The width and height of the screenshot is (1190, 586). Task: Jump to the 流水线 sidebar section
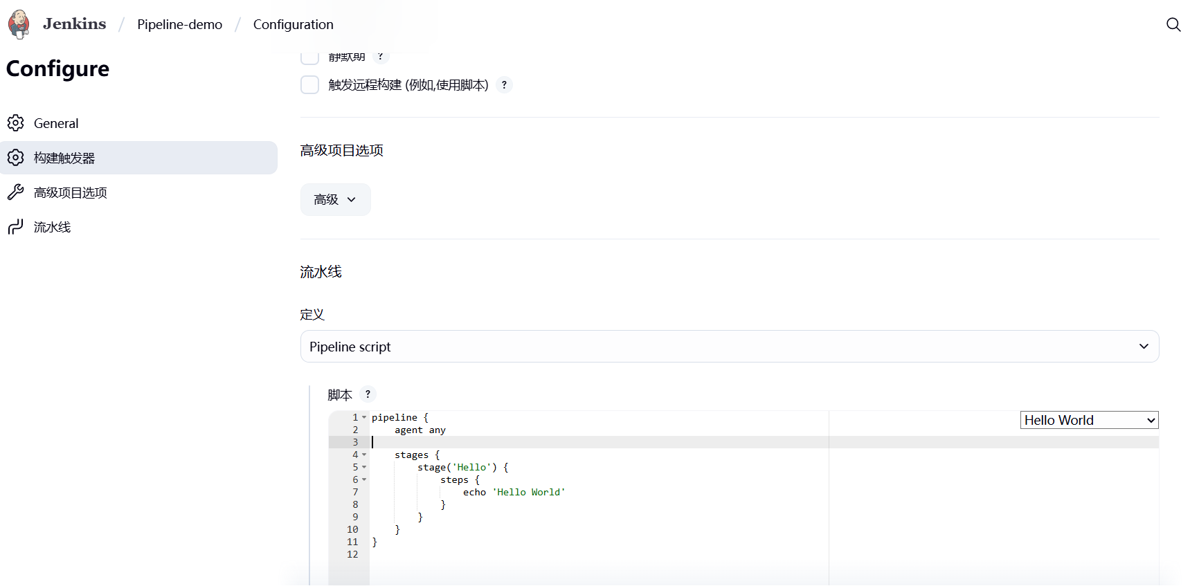52,227
